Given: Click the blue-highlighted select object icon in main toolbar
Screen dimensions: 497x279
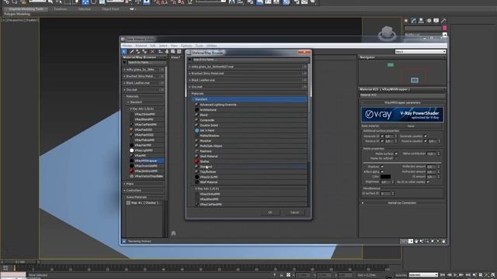Looking at the screenshot, I should point(85,2).
